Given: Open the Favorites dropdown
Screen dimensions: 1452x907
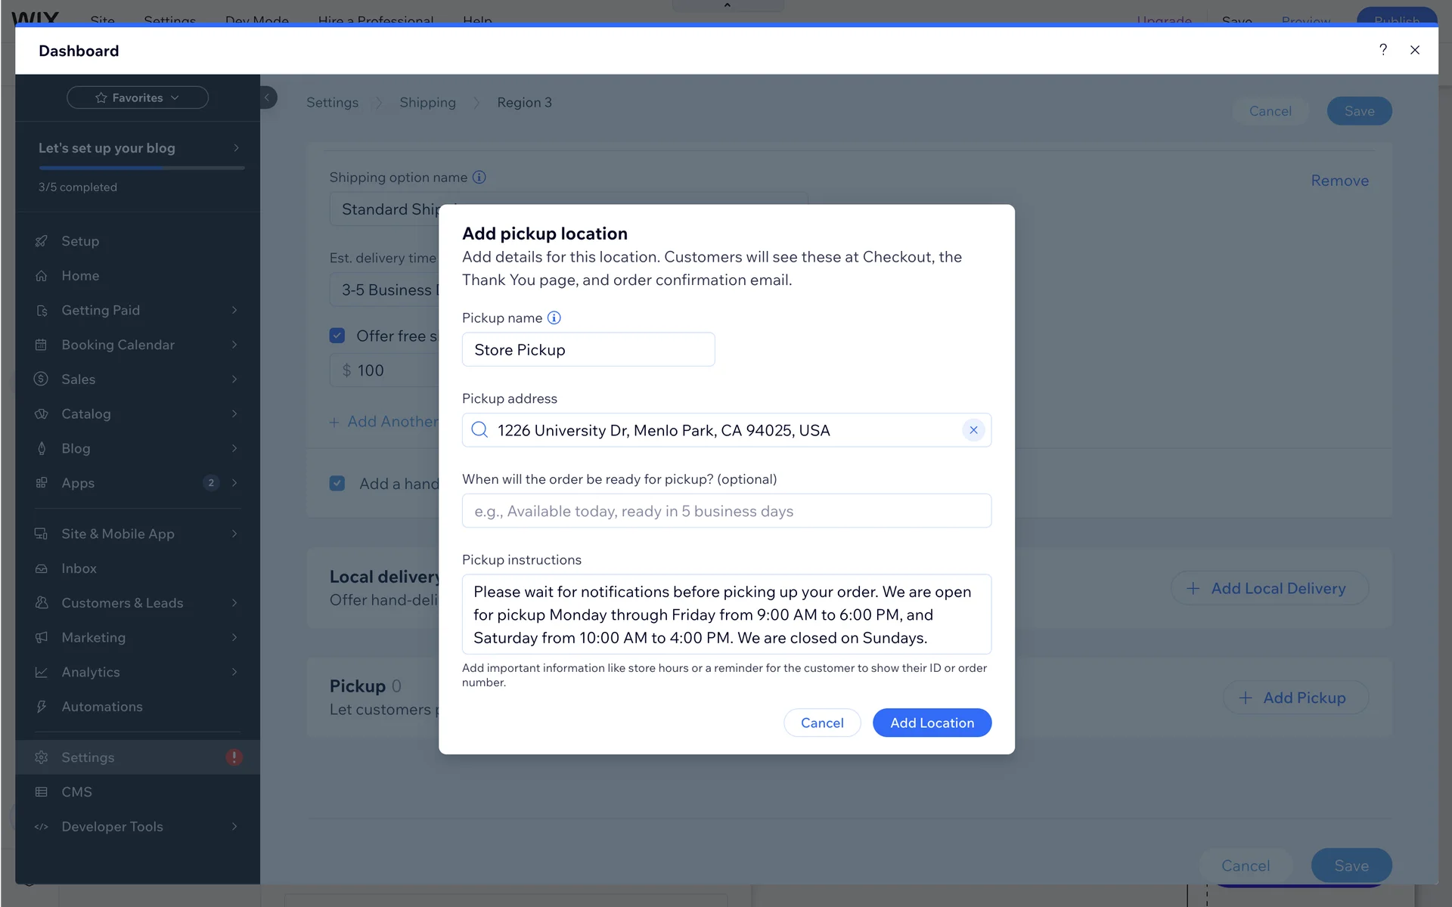Looking at the screenshot, I should pyautogui.click(x=138, y=98).
